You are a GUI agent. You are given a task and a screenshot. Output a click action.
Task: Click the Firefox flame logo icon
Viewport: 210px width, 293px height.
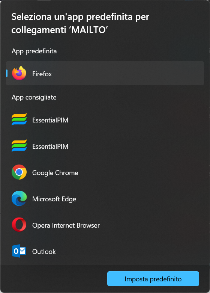19,73
